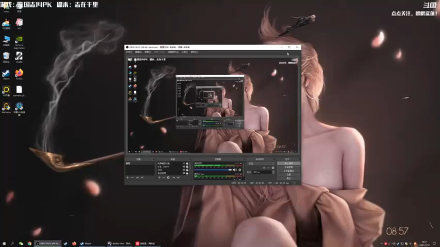Undock the Controls panel via header icon
The height and width of the screenshot is (247, 440).
pos(299,159)
